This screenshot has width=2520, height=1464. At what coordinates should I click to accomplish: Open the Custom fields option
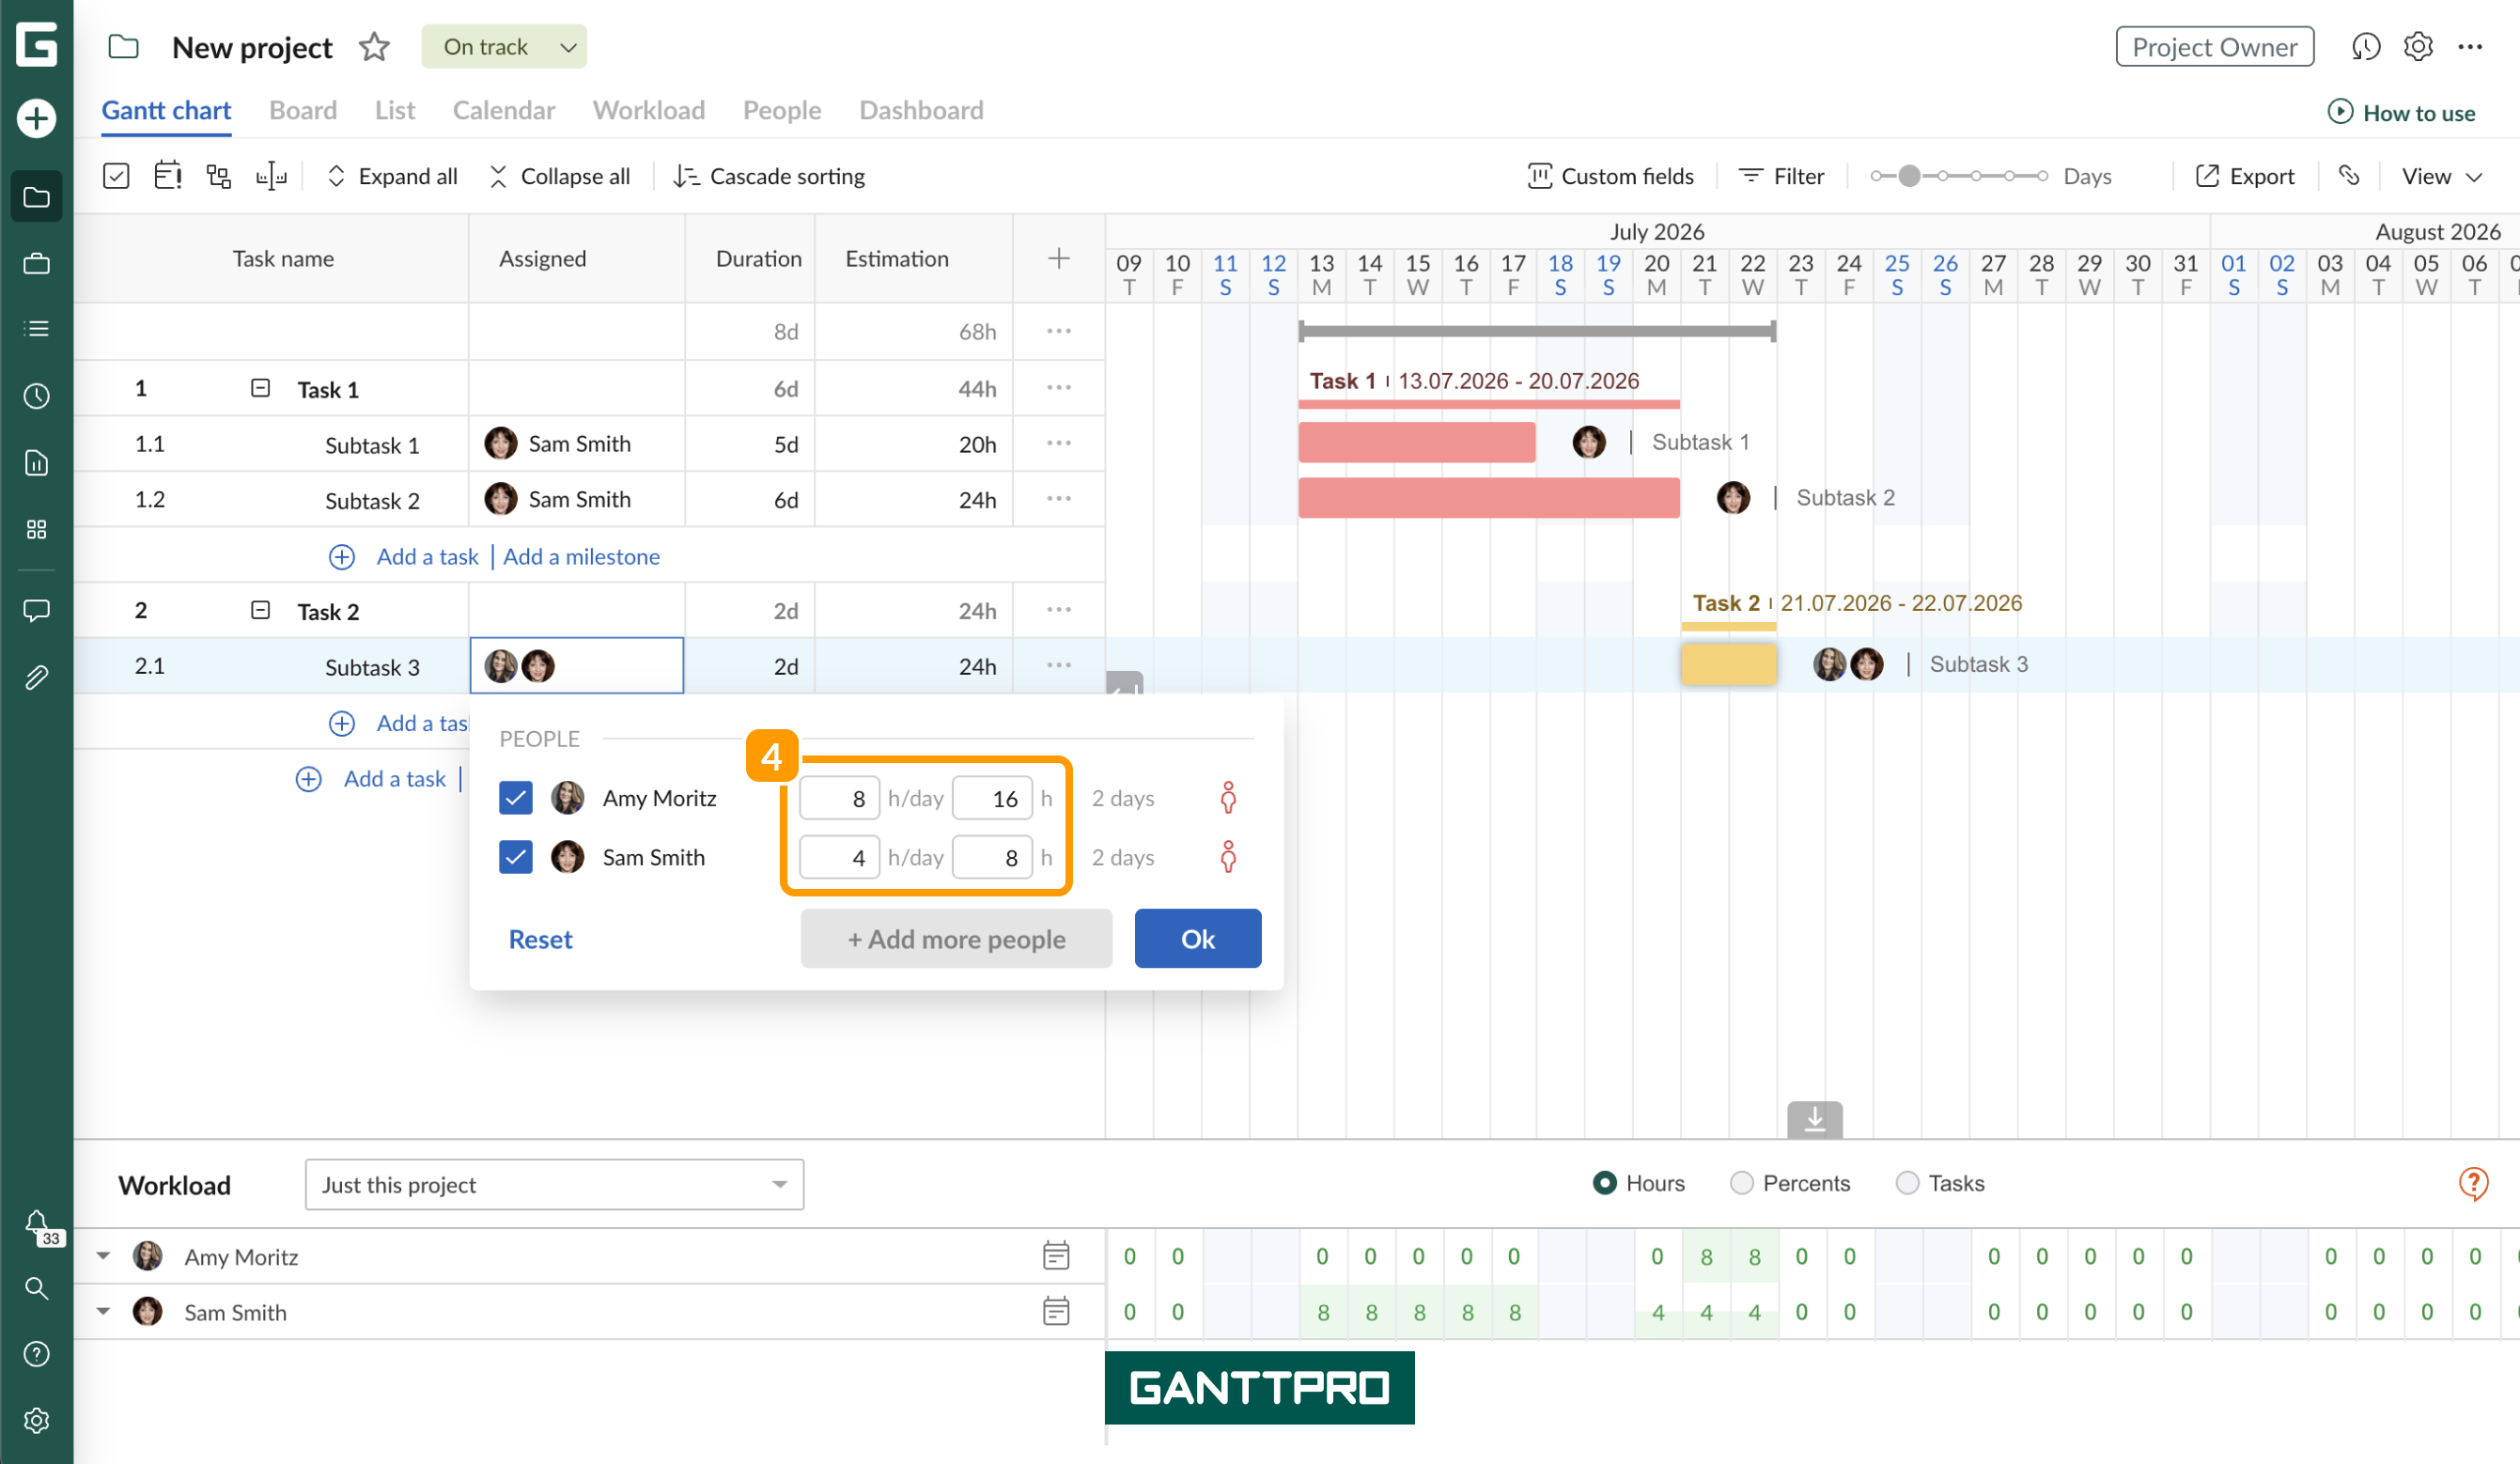(1611, 176)
